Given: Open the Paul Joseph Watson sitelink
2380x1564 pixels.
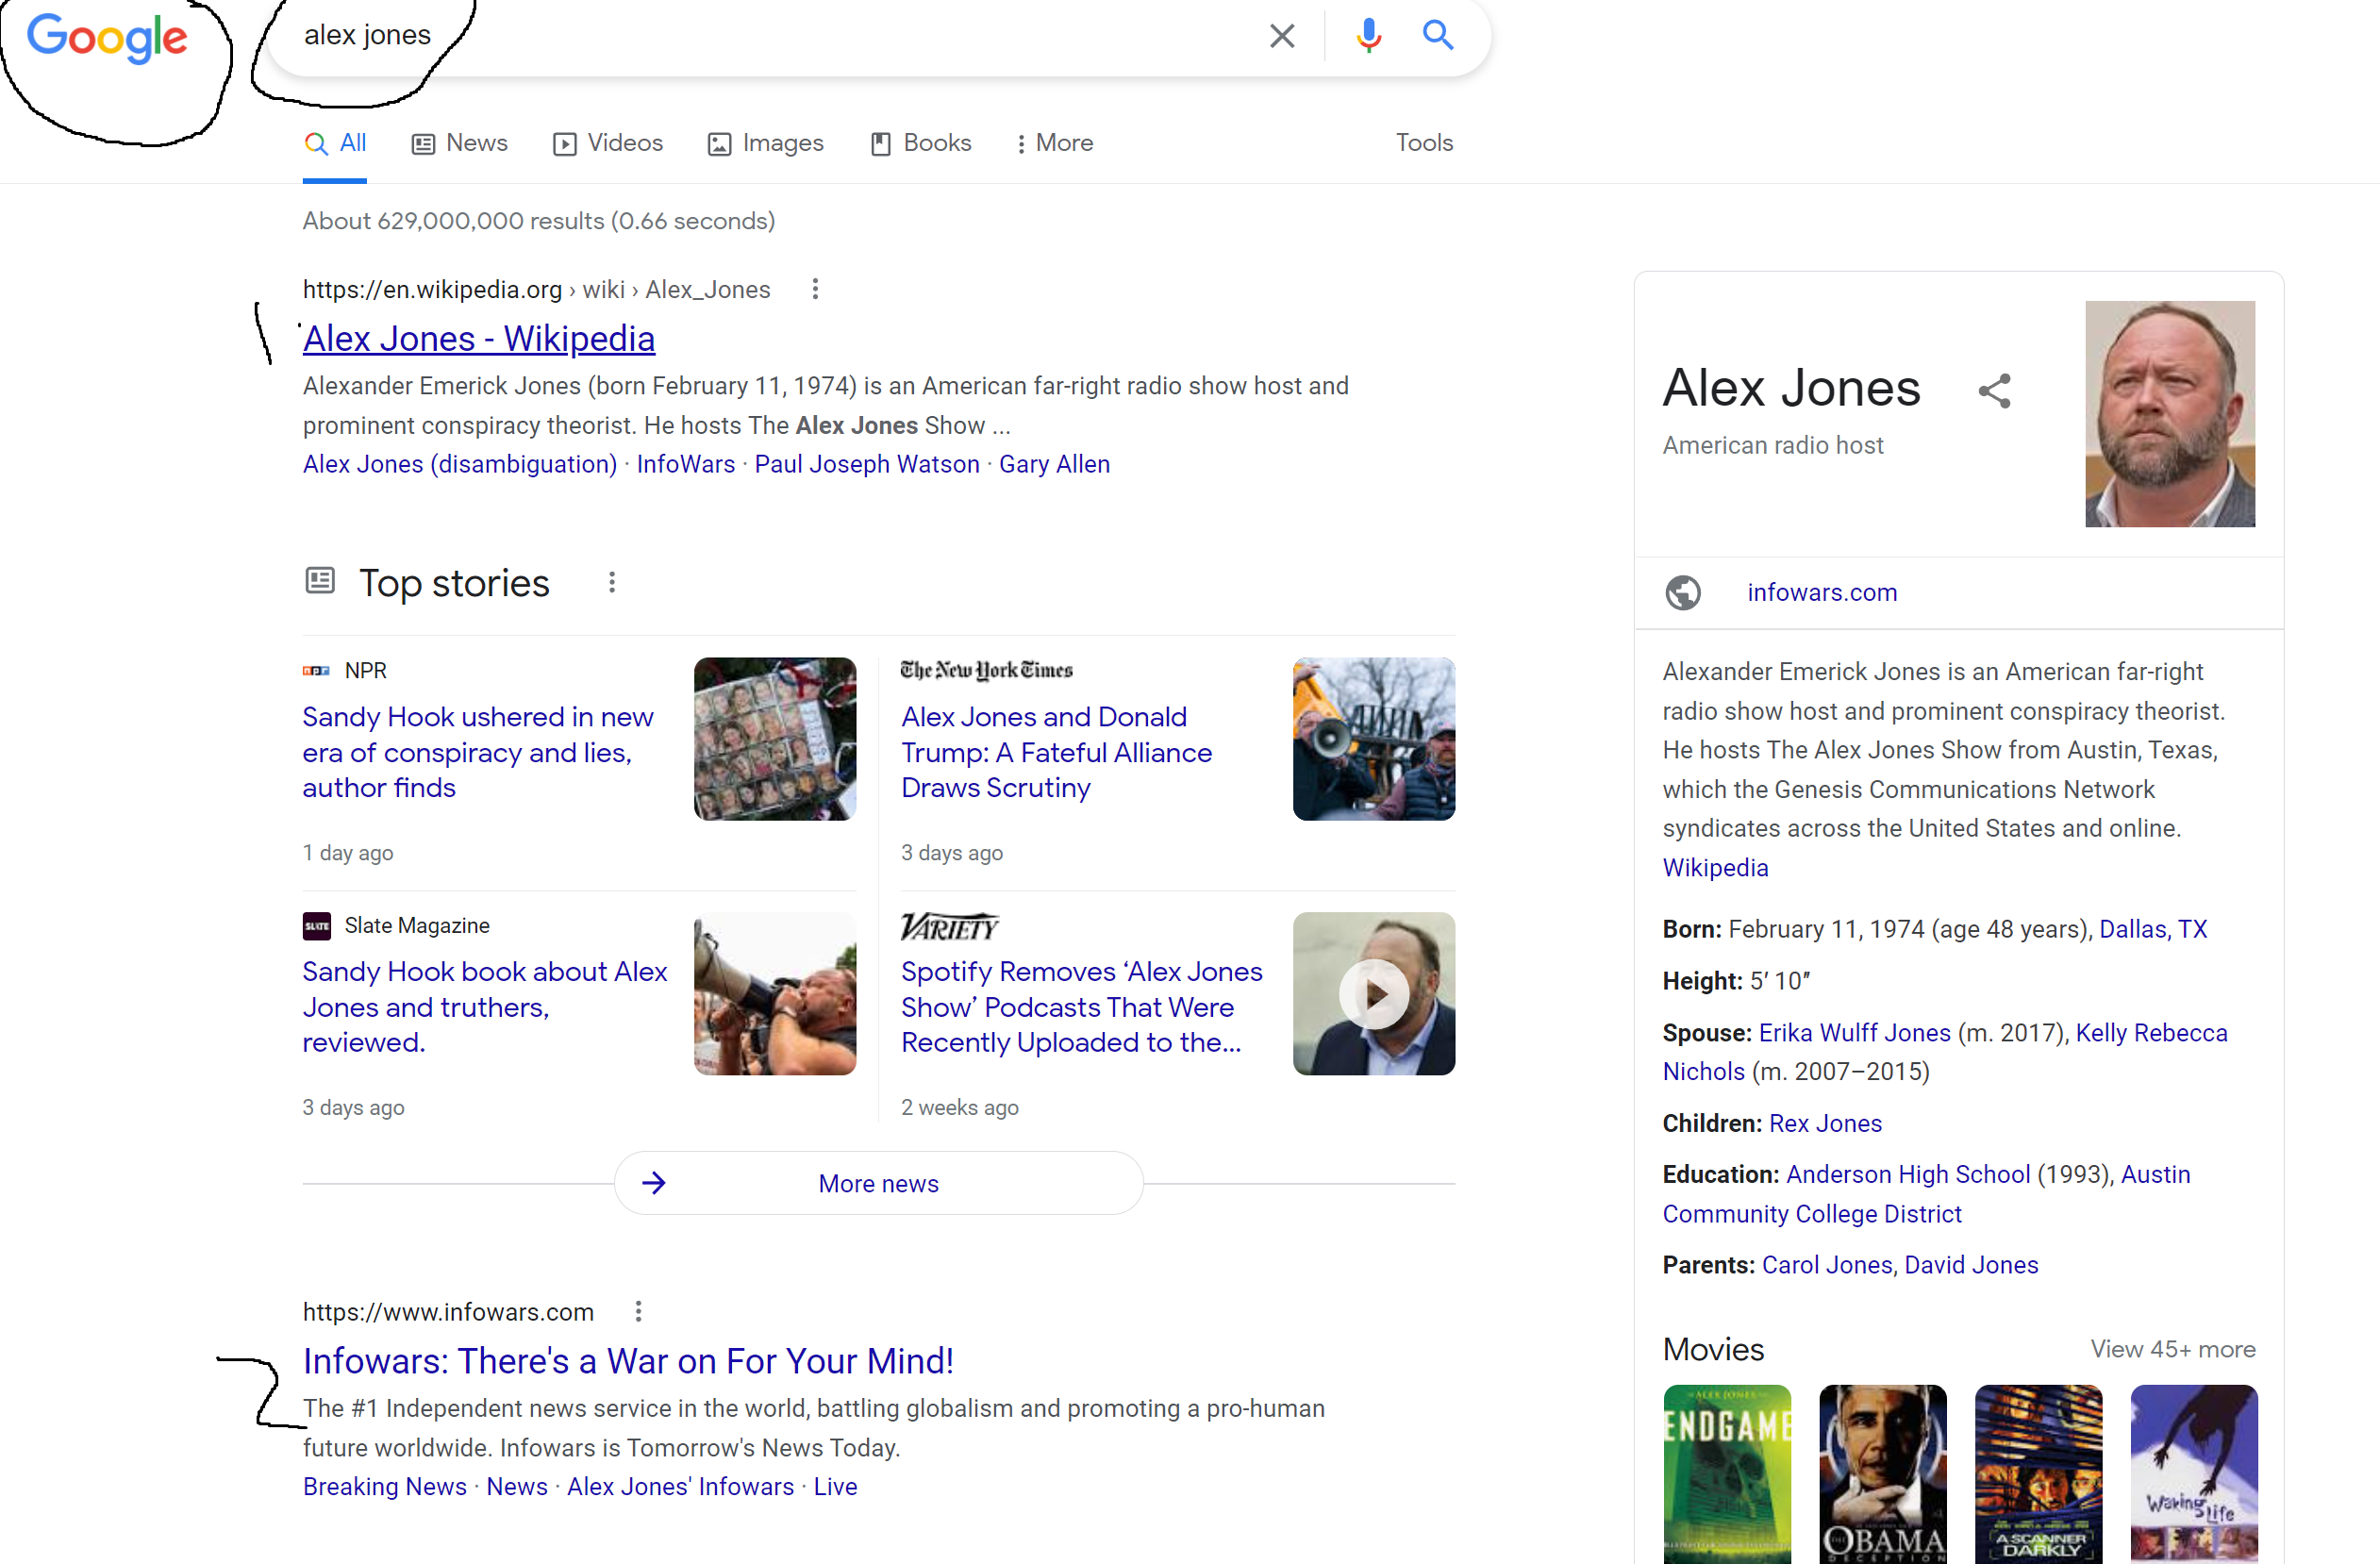Looking at the screenshot, I should [867, 464].
